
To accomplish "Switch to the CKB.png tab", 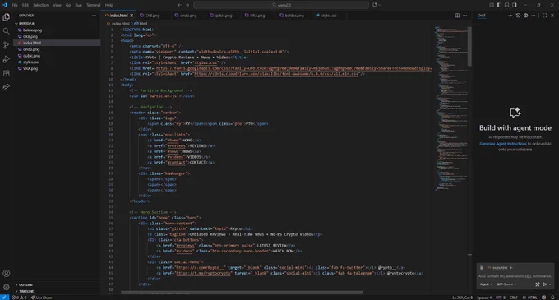I will pos(152,16).
